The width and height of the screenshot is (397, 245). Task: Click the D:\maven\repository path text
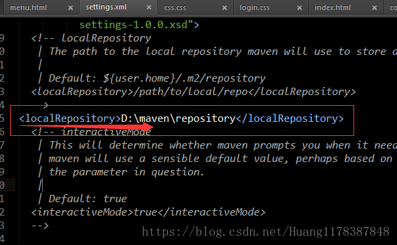(178, 118)
